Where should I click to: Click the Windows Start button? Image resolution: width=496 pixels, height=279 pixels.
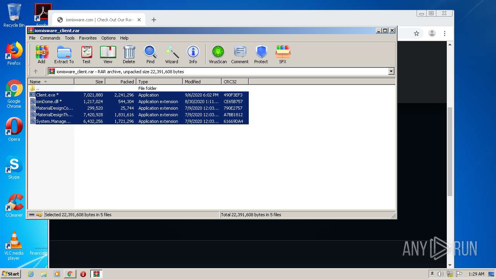11,274
